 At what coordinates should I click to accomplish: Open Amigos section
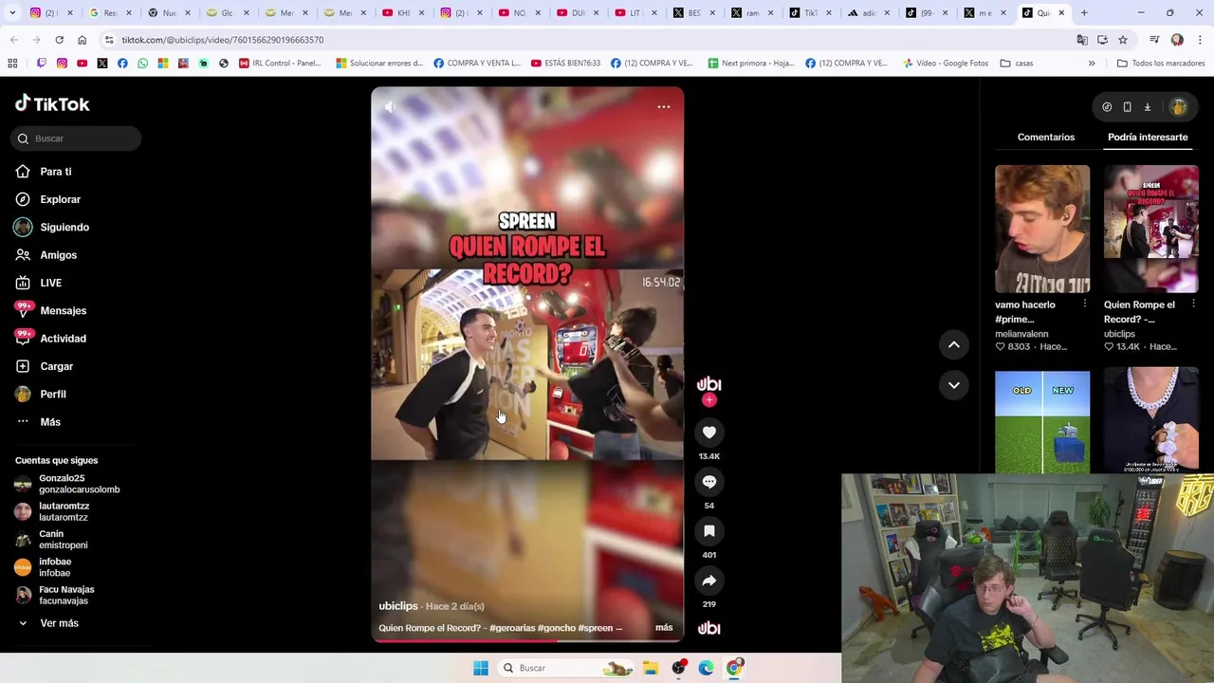tap(58, 255)
